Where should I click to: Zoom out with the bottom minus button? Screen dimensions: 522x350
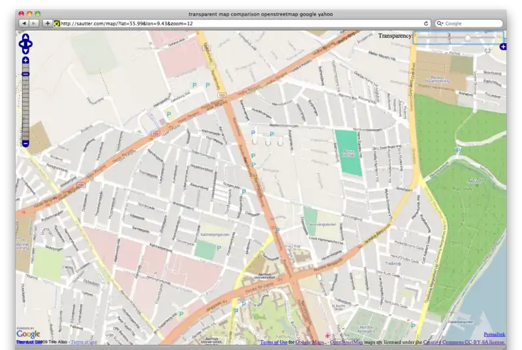[x=25, y=143]
